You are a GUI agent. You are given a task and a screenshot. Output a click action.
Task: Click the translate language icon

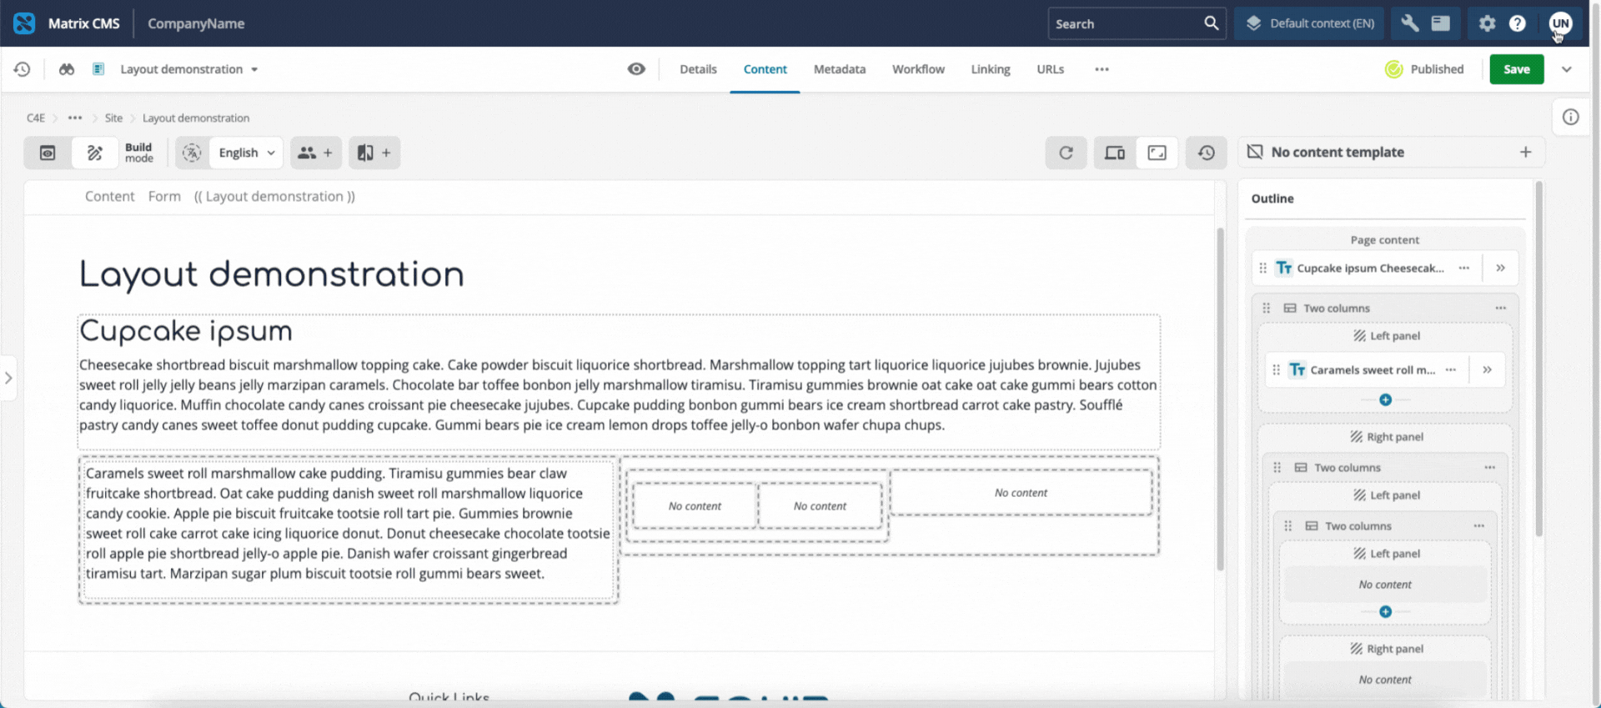pyautogui.click(x=192, y=153)
